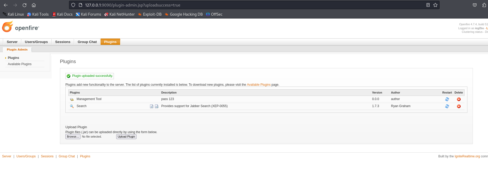488x179 pixels.
Task: Click the Openfire logo
Action: 20,27
